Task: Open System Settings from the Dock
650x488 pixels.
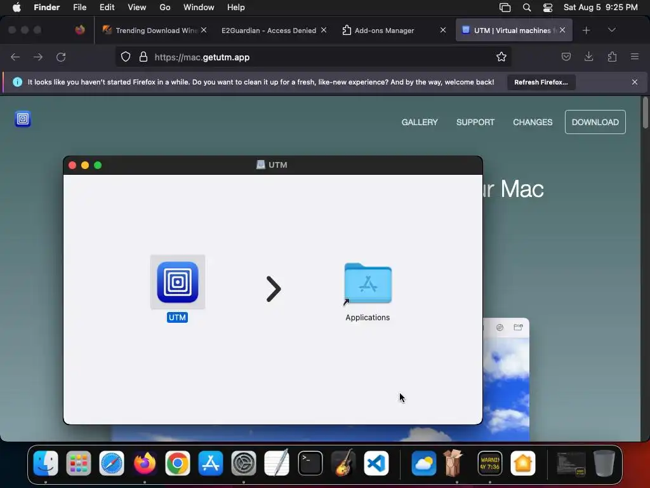Action: (244, 463)
